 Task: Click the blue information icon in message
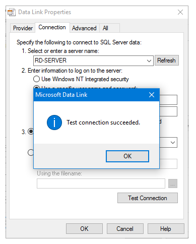coord(54,123)
